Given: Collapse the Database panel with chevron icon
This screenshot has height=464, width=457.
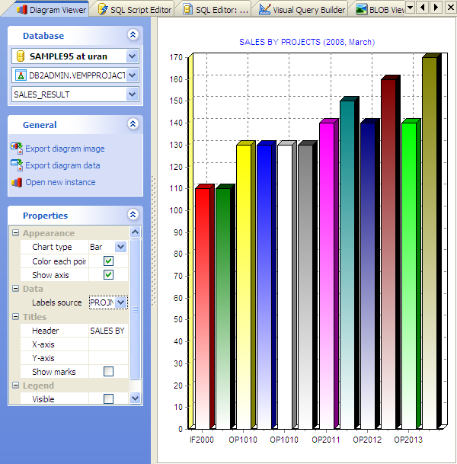Looking at the screenshot, I should coord(133,35).
